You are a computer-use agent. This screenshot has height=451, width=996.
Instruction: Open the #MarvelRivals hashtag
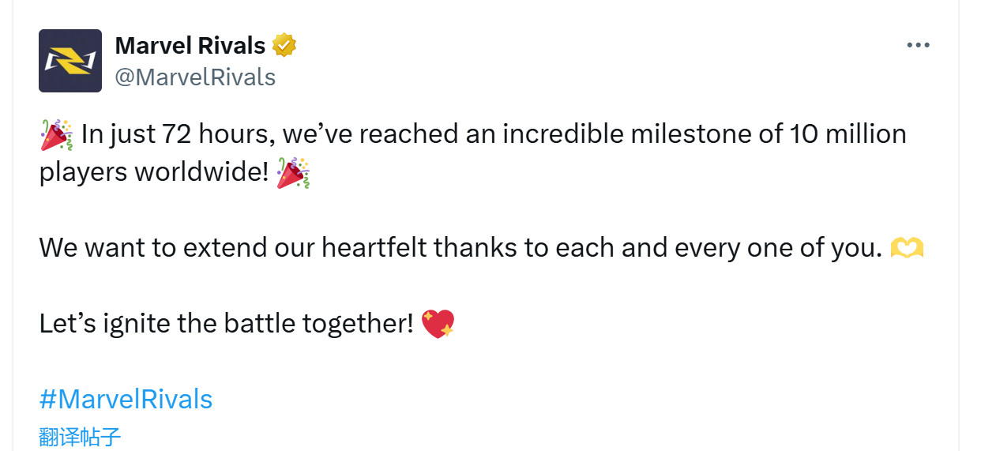[126, 399]
